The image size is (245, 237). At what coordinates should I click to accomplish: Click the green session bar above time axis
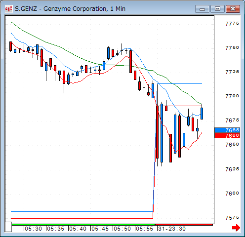tap(83, 225)
